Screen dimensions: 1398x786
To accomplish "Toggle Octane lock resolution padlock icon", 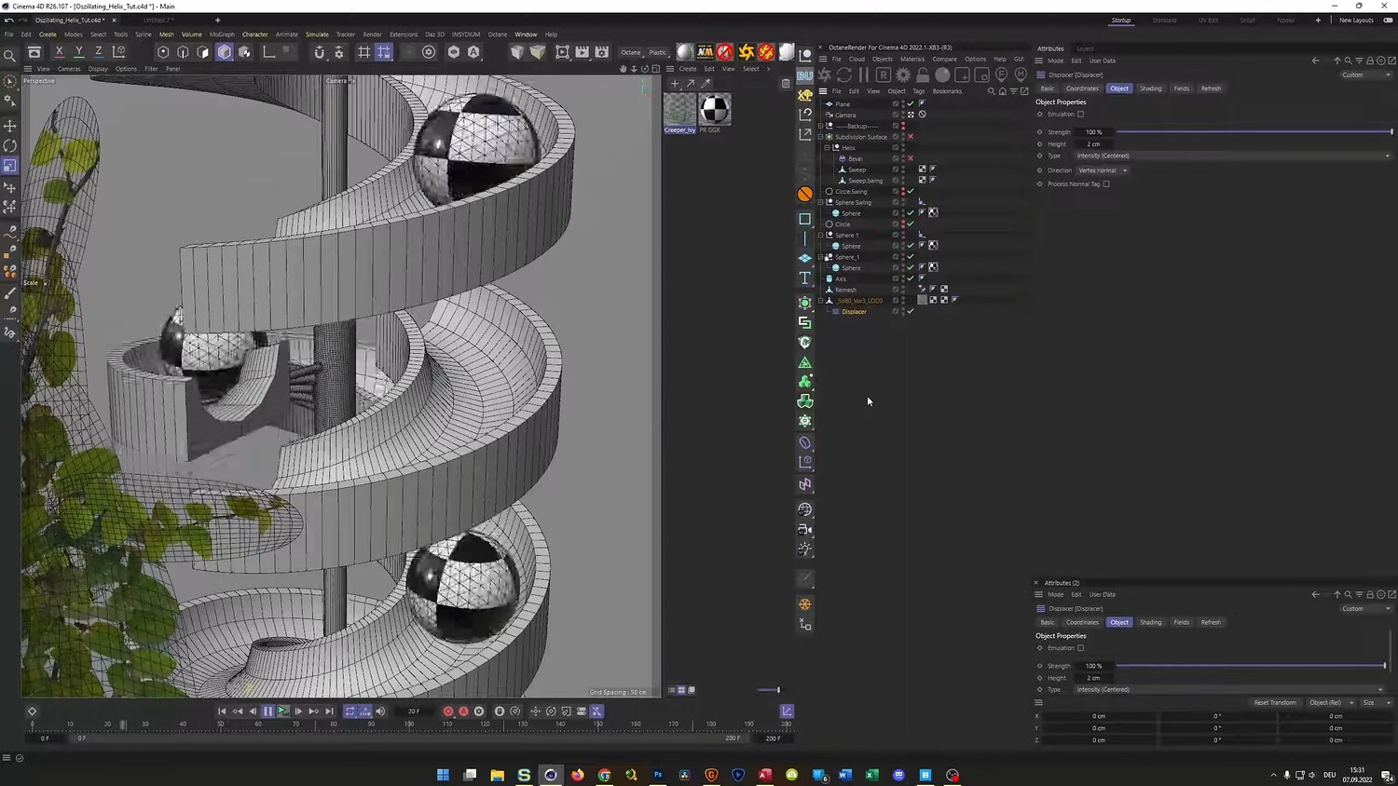I will pos(923,75).
